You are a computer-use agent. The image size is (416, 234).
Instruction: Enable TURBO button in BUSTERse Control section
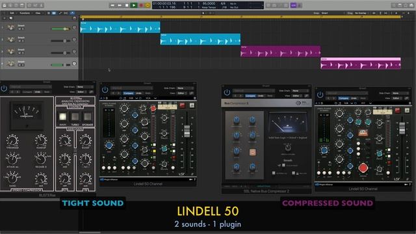tap(75, 116)
